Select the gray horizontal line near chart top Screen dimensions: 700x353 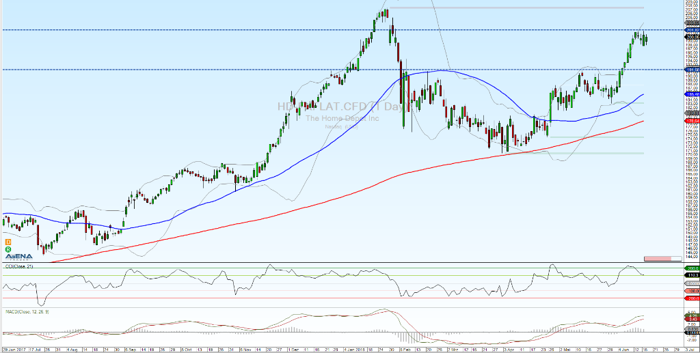click(516, 8)
